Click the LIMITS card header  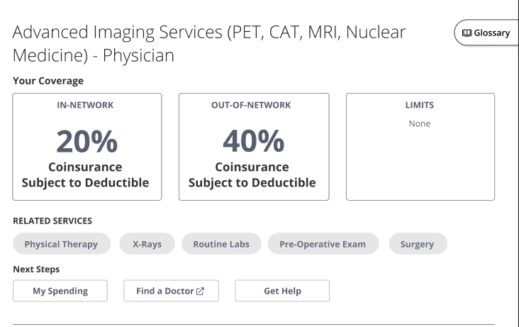pos(419,105)
